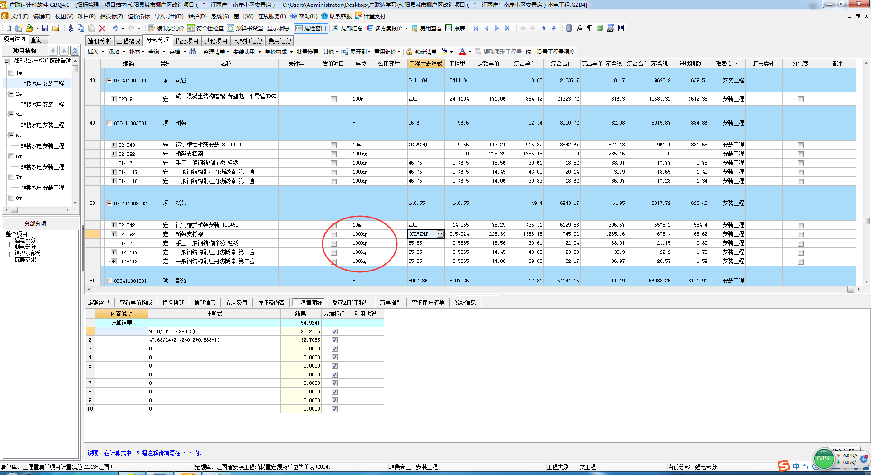The image size is (871, 475).
Task: Click the New file icon
Action: 8,28
